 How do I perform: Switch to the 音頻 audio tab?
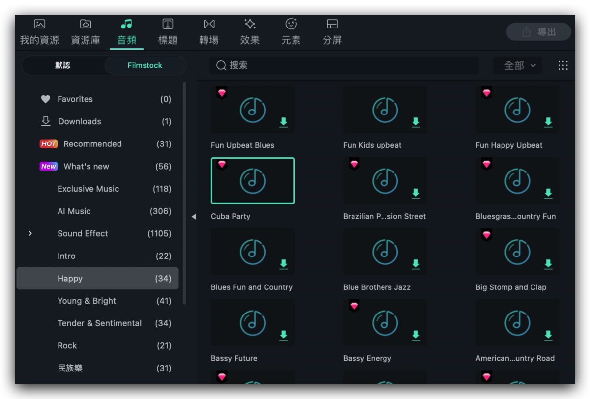pos(127,32)
